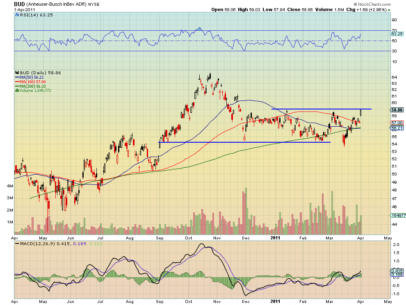Click the Chg +1.69 (+2.96%) value
This screenshot has width=406, height=305.
[x=366, y=9]
